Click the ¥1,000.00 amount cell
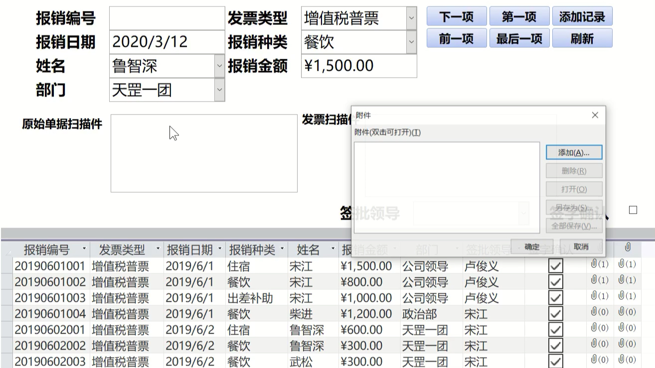 click(x=369, y=298)
